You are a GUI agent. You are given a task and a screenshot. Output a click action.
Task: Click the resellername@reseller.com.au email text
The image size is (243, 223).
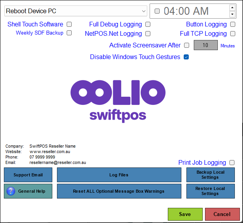58,162
